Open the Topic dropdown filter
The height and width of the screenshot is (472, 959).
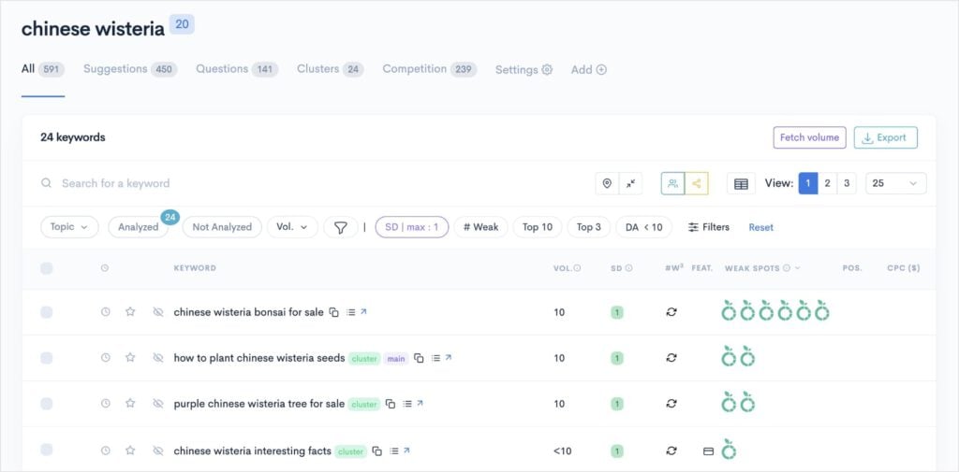[69, 227]
